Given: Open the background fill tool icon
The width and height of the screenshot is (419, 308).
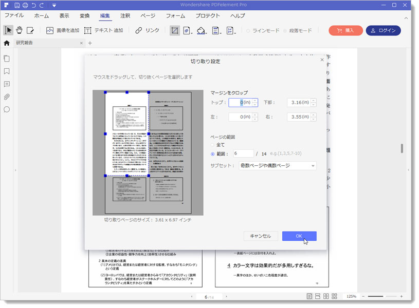Looking at the screenshot, I should [201, 30].
